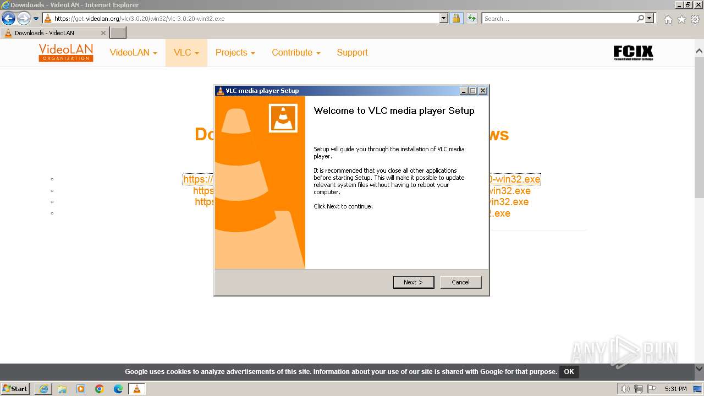Image resolution: width=704 pixels, height=396 pixels.
Task: Close the VLC Setup window
Action: tap(482, 91)
